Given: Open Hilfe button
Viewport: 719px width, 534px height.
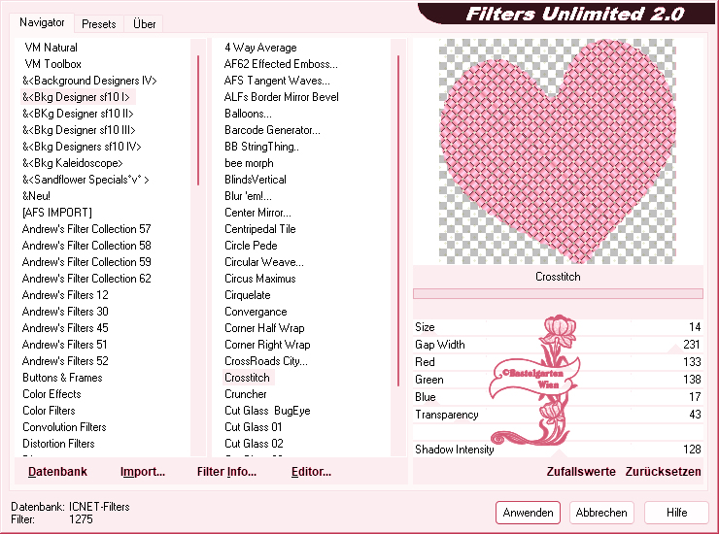Looking at the screenshot, I should [676, 513].
